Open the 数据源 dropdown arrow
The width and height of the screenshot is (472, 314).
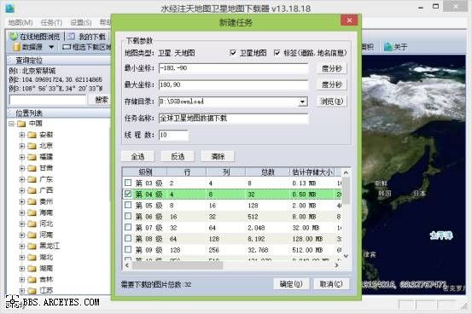[51, 47]
